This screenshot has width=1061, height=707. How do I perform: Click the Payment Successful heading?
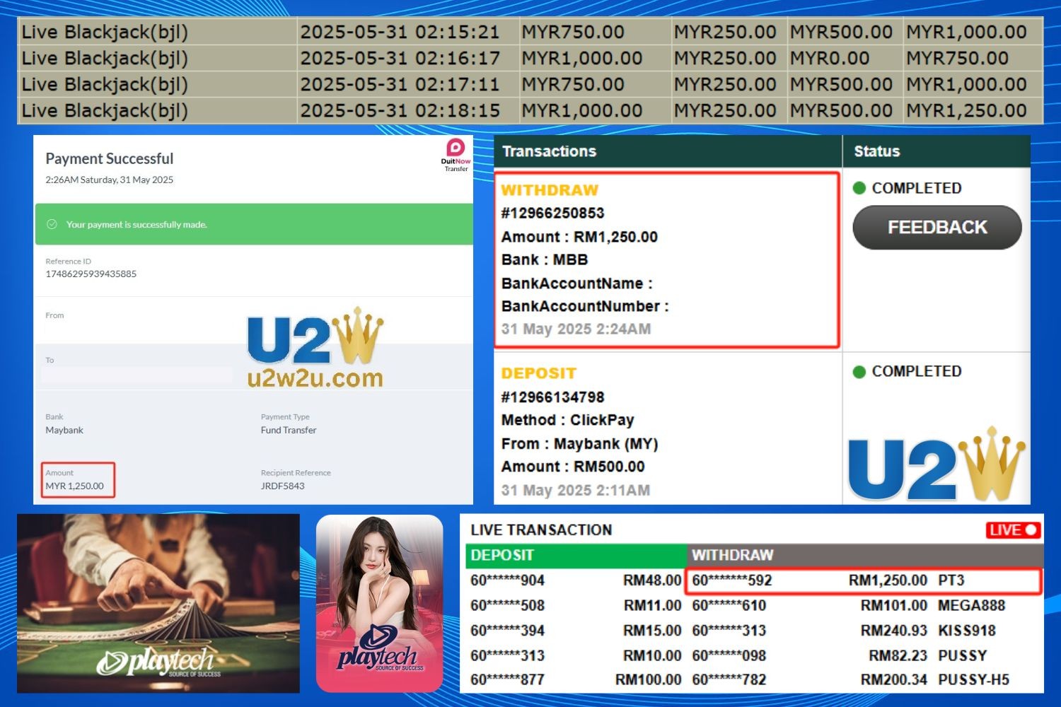tap(109, 158)
